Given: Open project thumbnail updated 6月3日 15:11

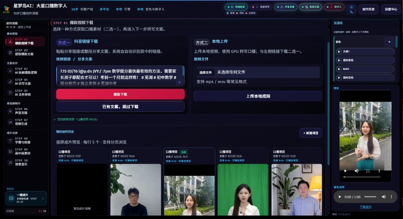Looking at the screenshot, I should [x=189, y=190].
